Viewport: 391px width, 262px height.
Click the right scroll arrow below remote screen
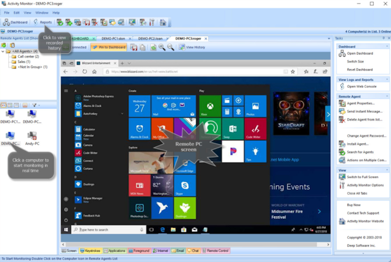coord(328,245)
